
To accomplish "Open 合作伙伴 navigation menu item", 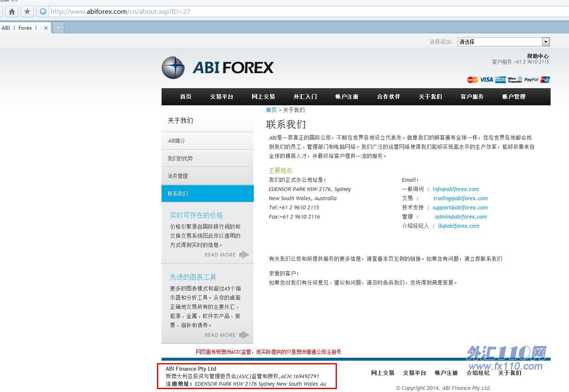I will click(389, 97).
